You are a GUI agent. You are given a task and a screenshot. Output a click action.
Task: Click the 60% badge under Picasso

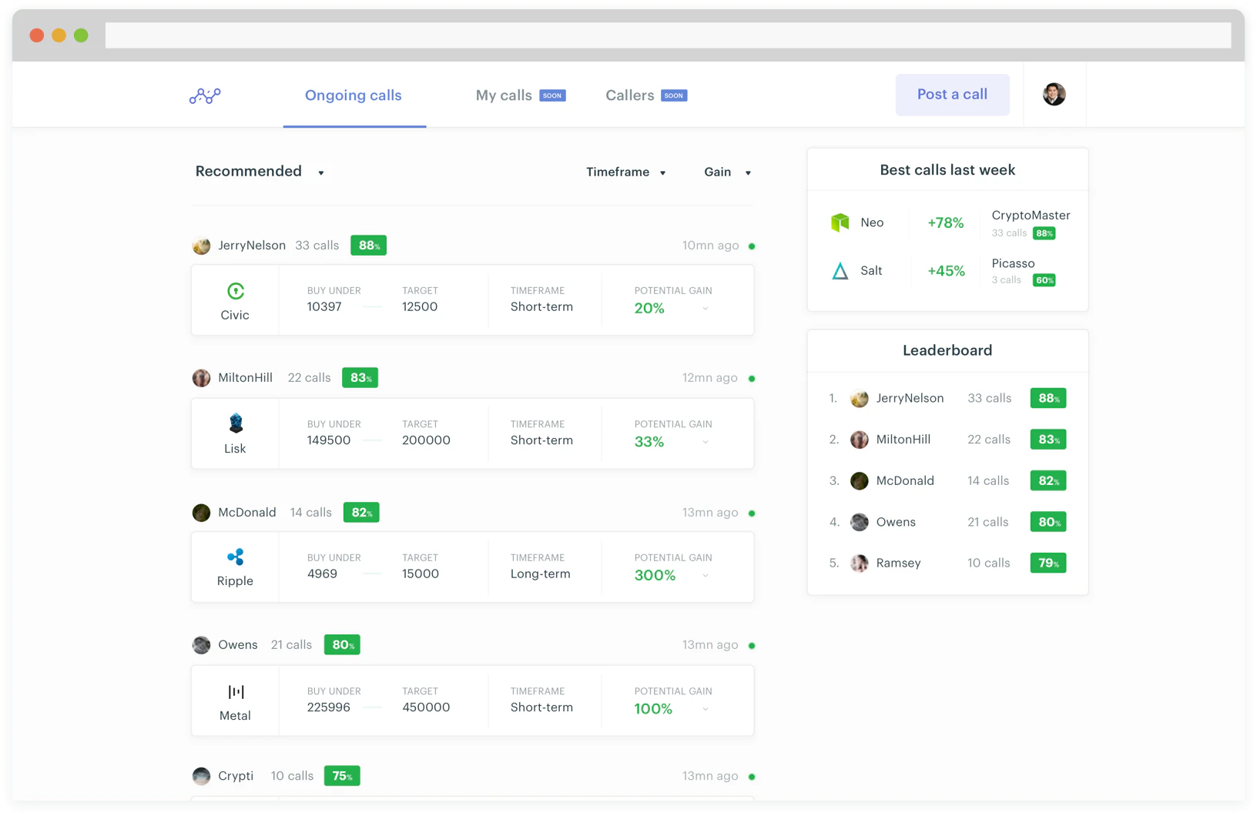coord(1044,280)
